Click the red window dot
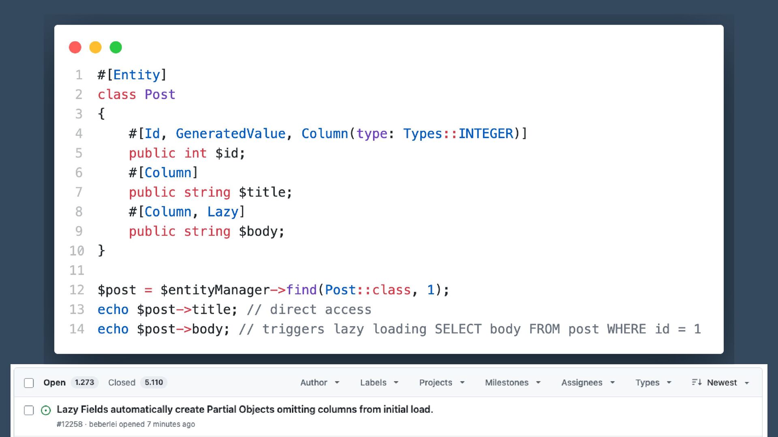 75,47
